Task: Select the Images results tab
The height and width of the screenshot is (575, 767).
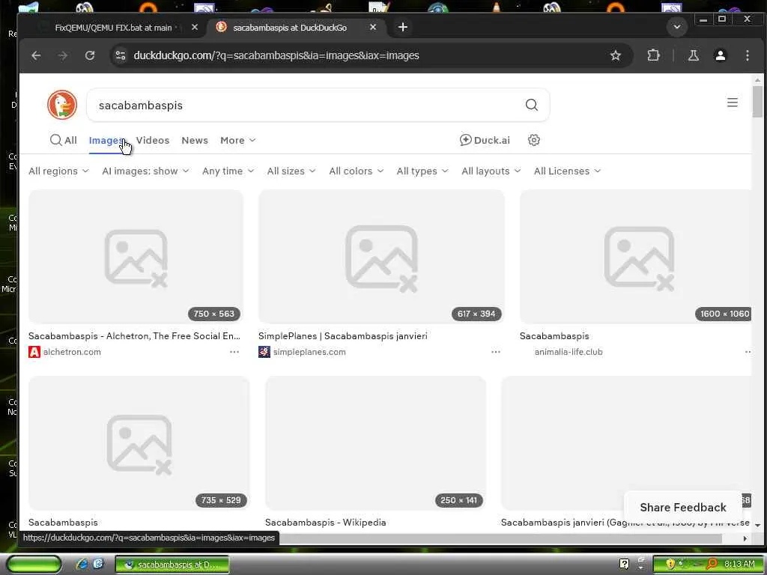Action: pyautogui.click(x=106, y=140)
